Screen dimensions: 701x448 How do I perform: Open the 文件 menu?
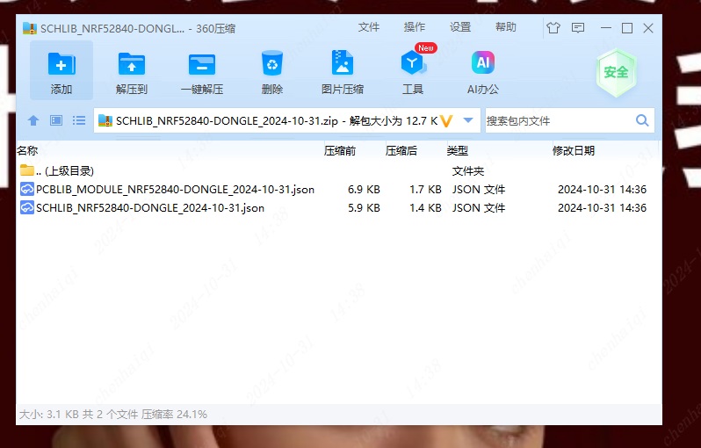pyautogui.click(x=368, y=27)
